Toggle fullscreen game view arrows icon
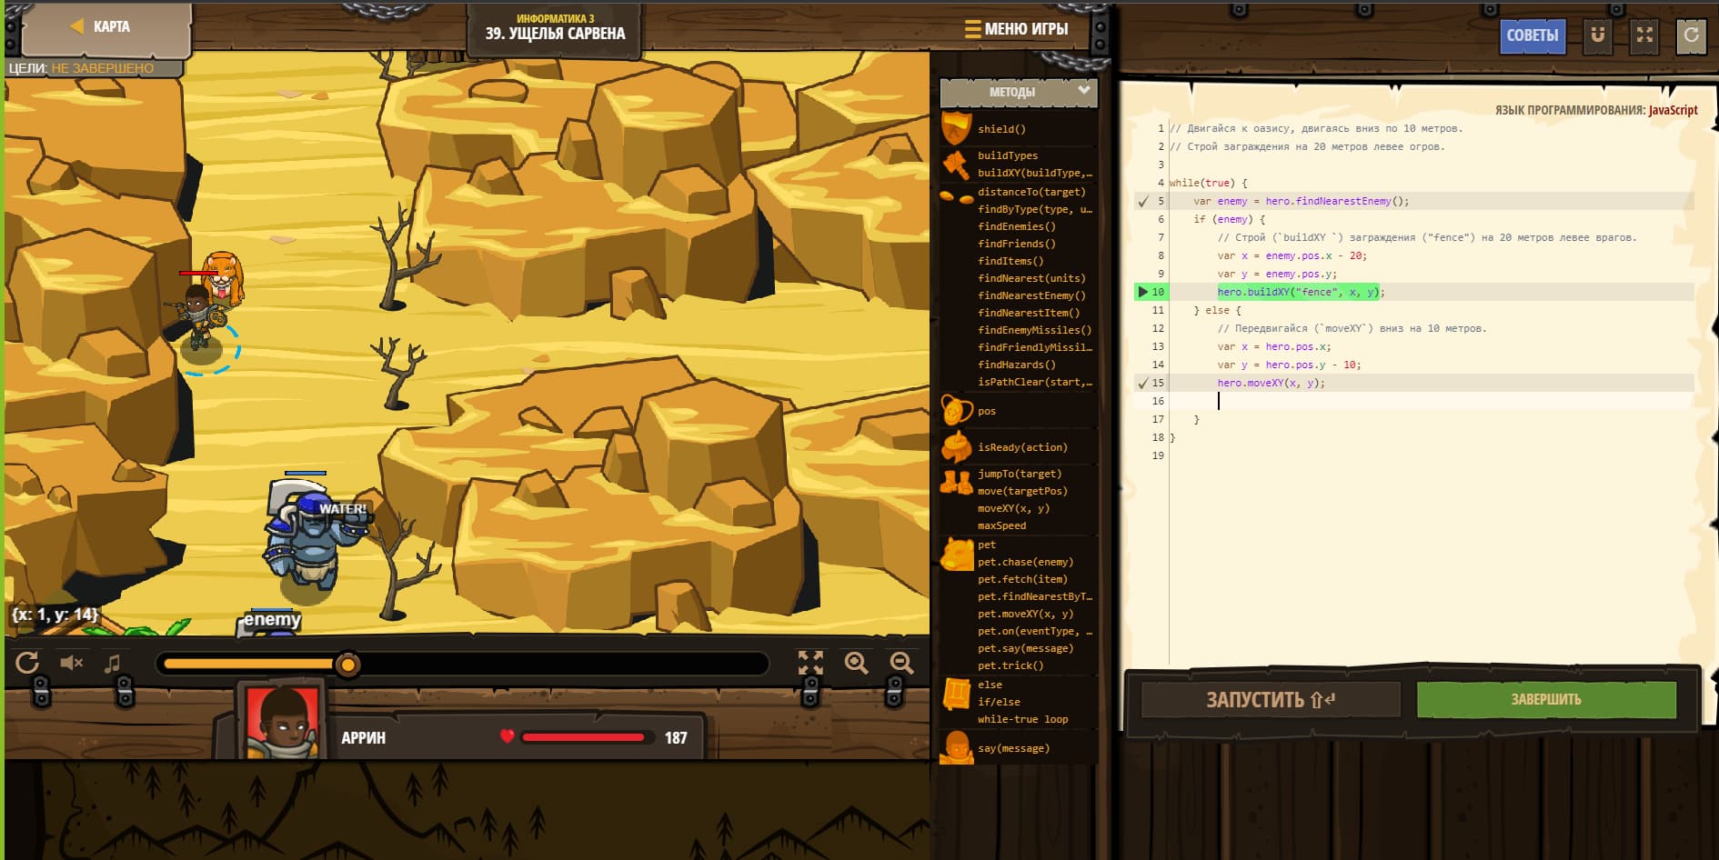This screenshot has height=860, width=1719. [x=810, y=663]
